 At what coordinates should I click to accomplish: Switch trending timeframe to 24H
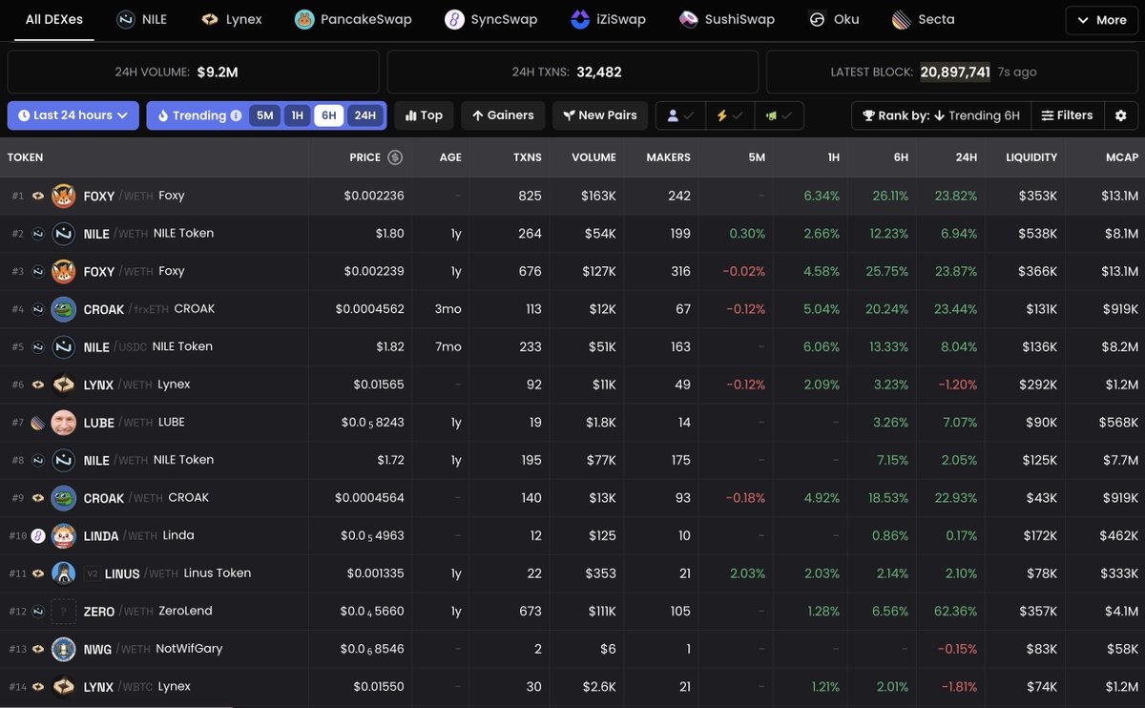(364, 115)
